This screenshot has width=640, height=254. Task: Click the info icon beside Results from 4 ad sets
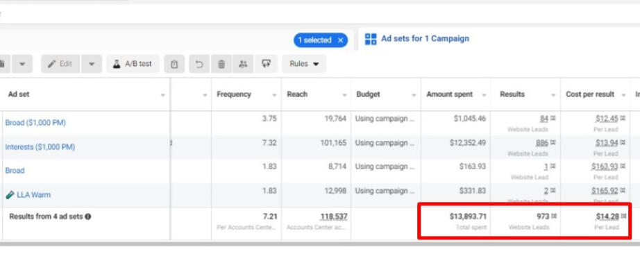click(87, 217)
